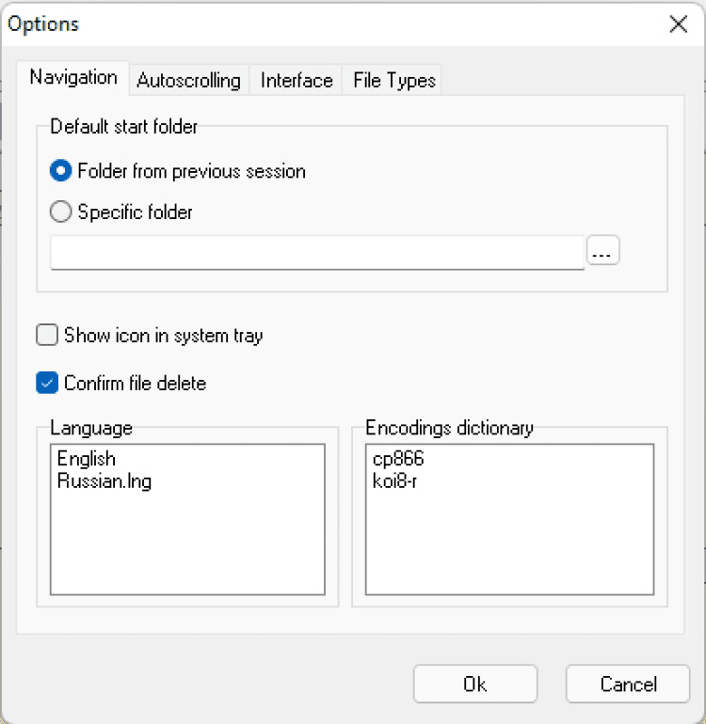Image resolution: width=706 pixels, height=724 pixels.
Task: Click empty space in the Language list box
Action: (188, 545)
